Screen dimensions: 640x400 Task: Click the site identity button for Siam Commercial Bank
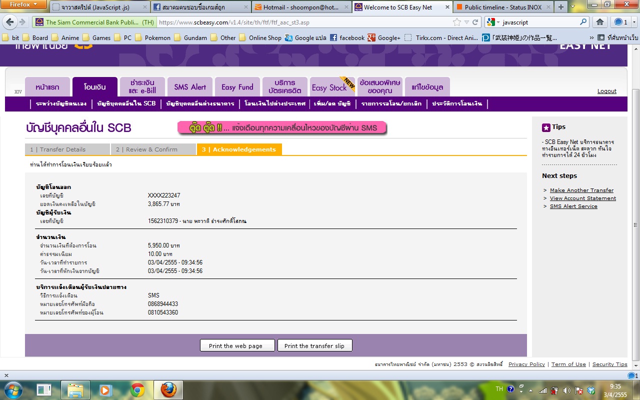95,22
